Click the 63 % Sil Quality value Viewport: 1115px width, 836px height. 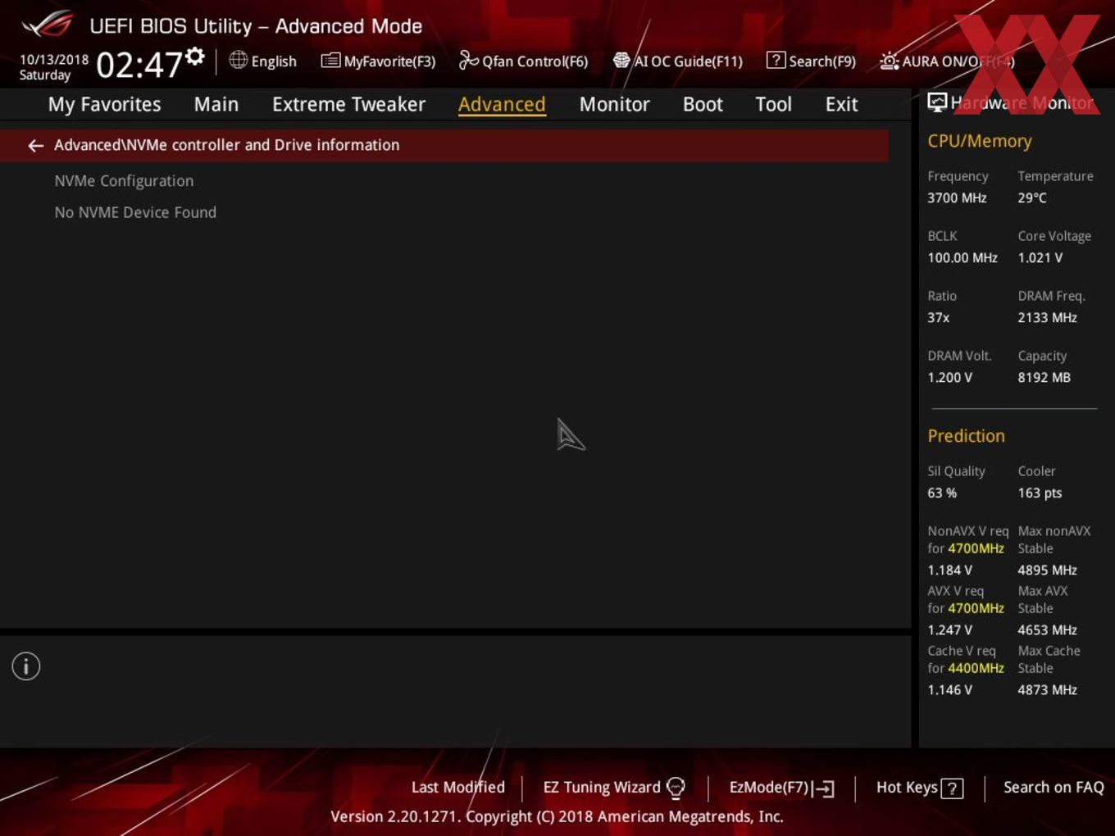(x=942, y=493)
